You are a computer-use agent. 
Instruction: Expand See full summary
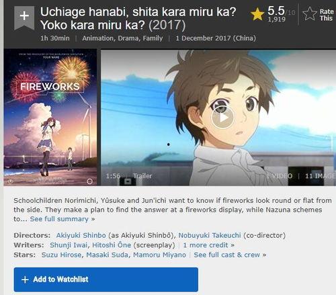[62, 219]
